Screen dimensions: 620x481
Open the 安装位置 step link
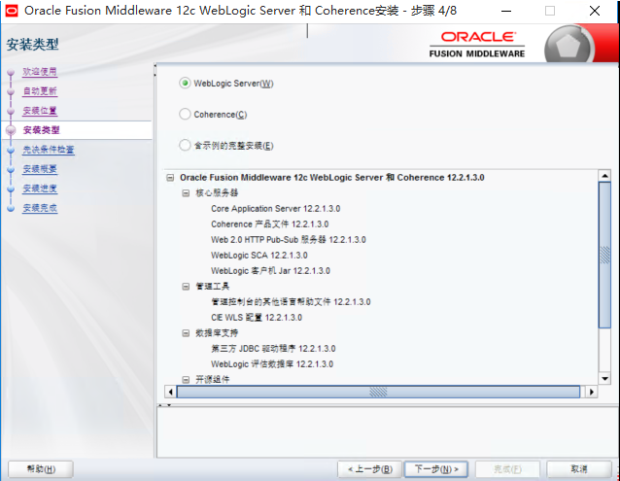click(x=40, y=110)
